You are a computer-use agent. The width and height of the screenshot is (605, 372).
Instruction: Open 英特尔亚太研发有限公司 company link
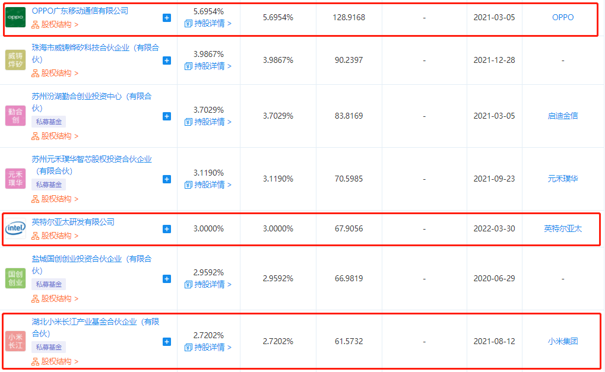click(73, 222)
